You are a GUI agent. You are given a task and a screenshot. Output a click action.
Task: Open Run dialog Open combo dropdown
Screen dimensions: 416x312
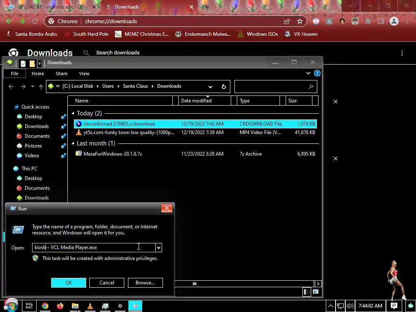pos(158,247)
